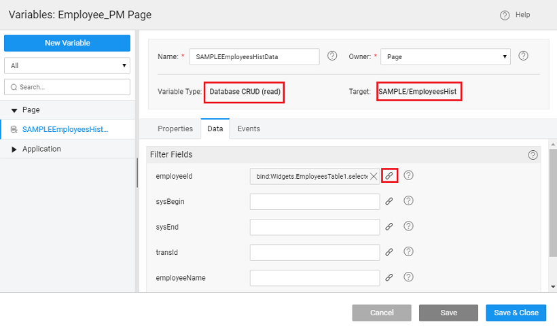This screenshot has height=333, width=557.
Task: Switch to the Events tab
Action: click(249, 128)
